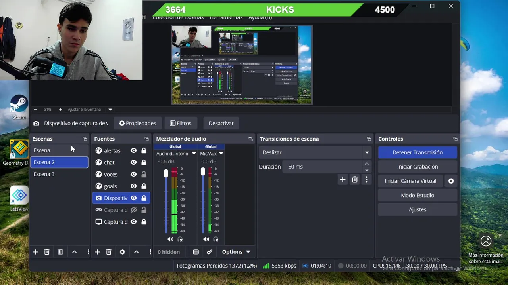This screenshot has height=285, width=508.
Task: Select scene Escena 3
Action: click(60, 174)
